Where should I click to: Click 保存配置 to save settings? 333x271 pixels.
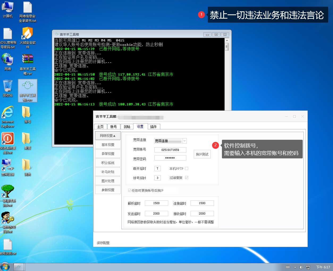click(103, 243)
